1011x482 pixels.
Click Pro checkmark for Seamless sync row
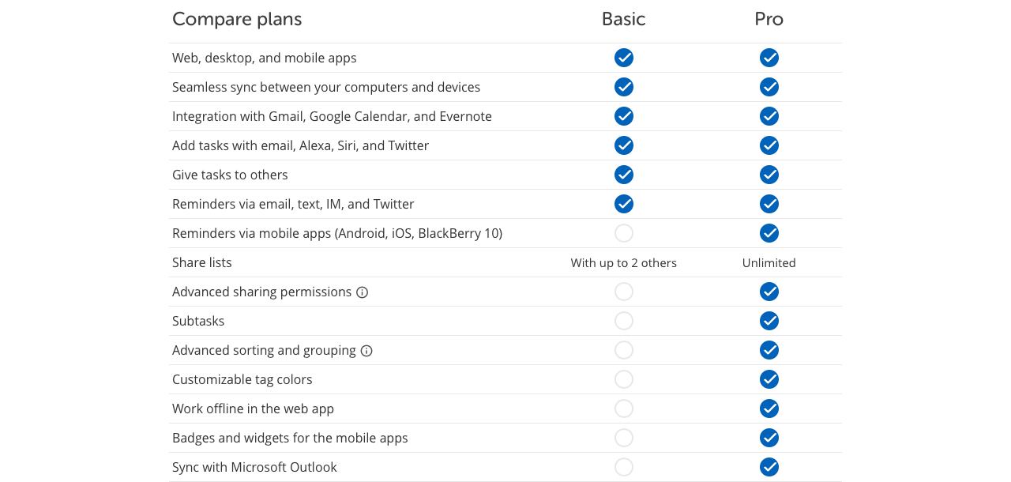pyautogui.click(x=769, y=87)
